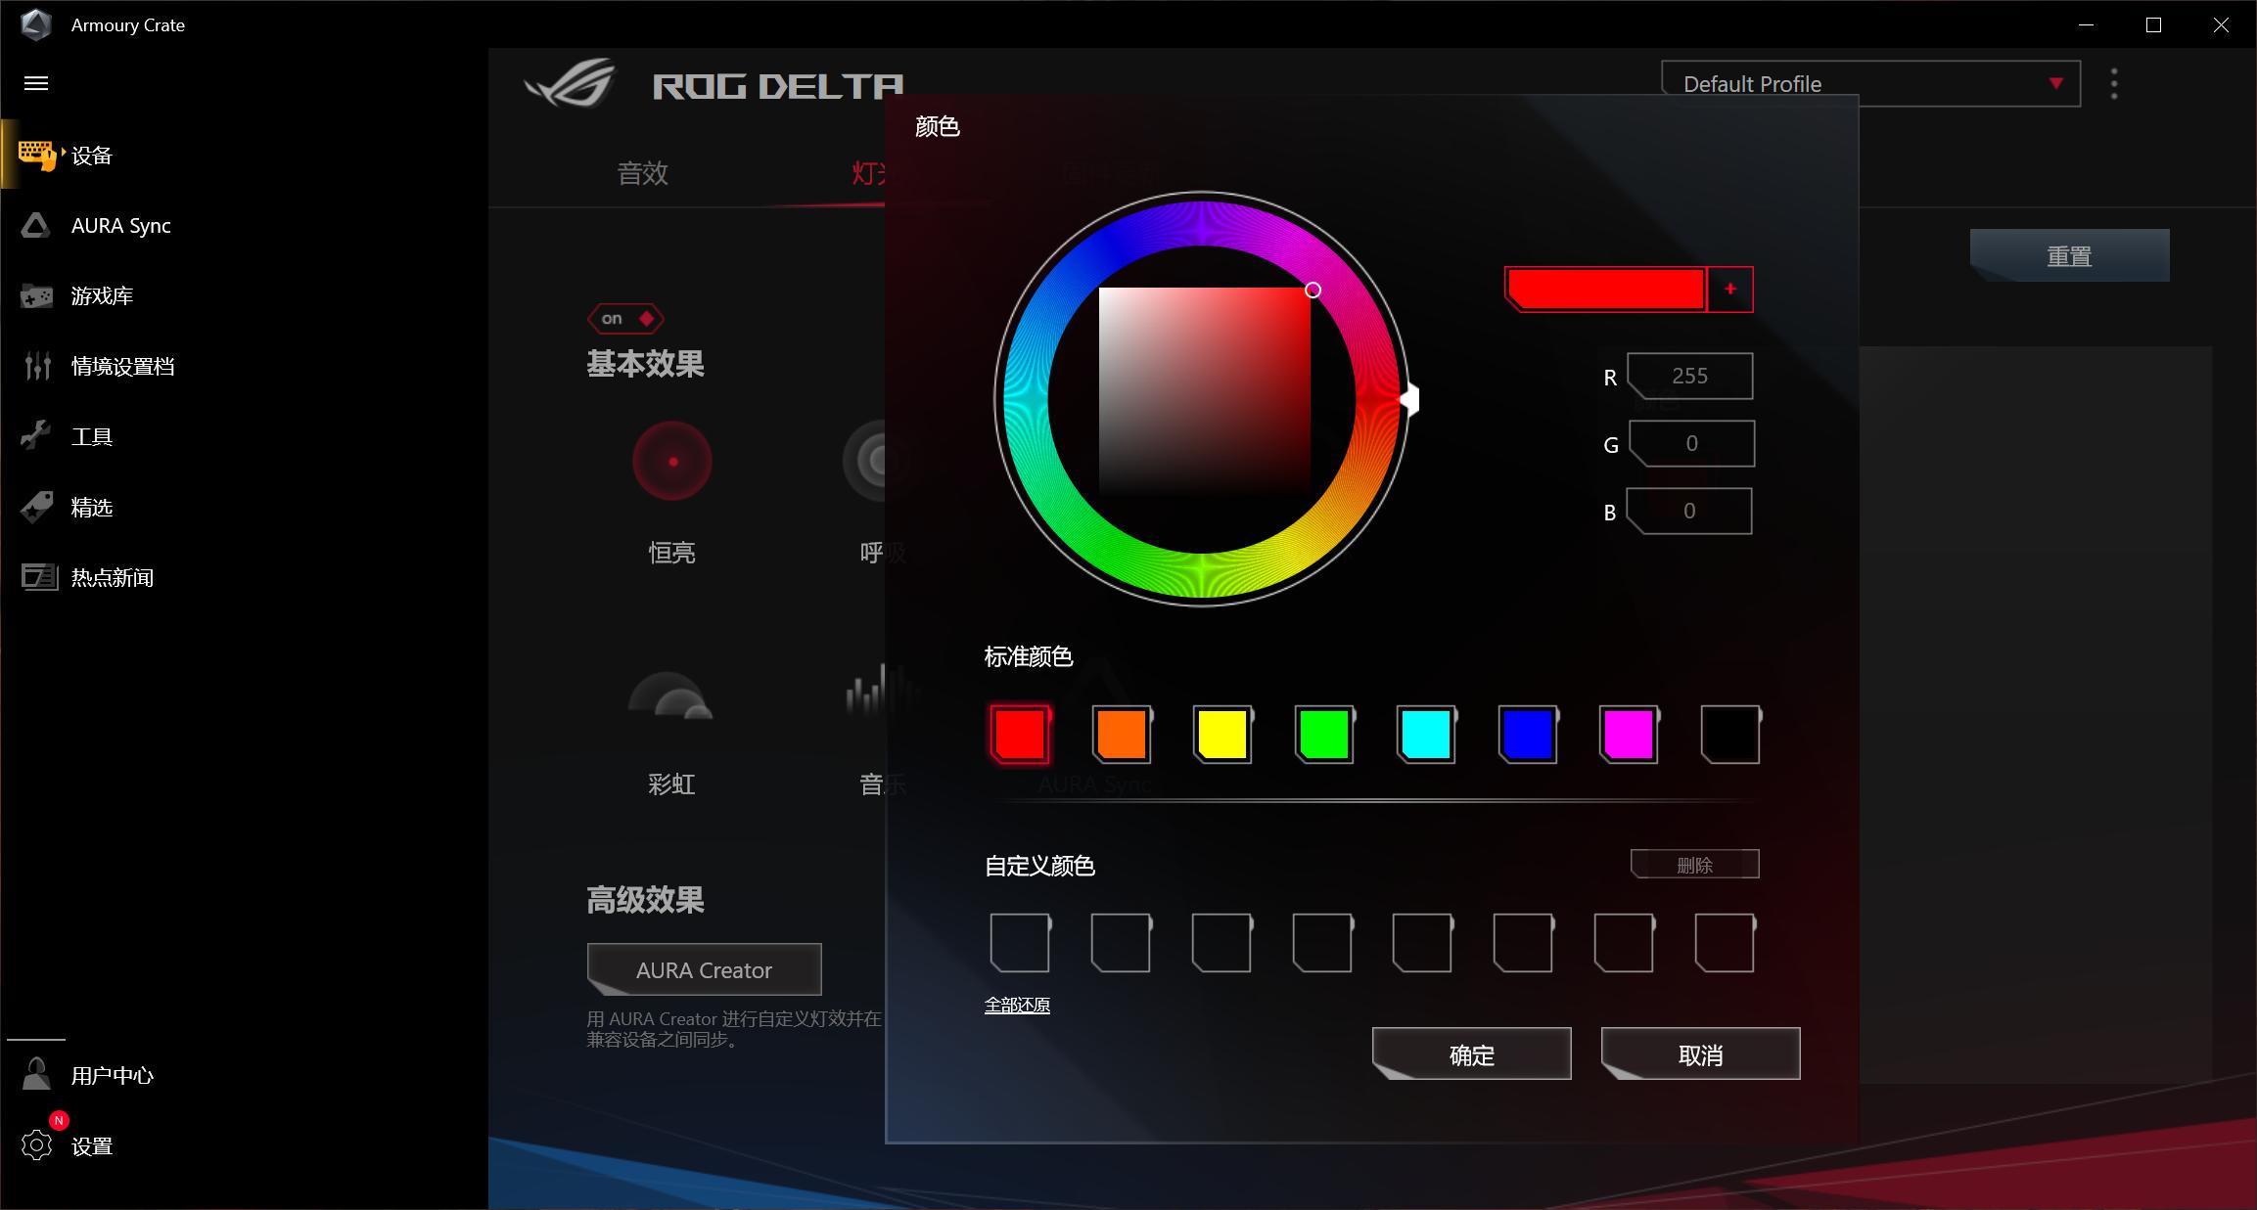Click the 取消 cancel button
The height and width of the screenshot is (1210, 2257).
[1700, 1054]
